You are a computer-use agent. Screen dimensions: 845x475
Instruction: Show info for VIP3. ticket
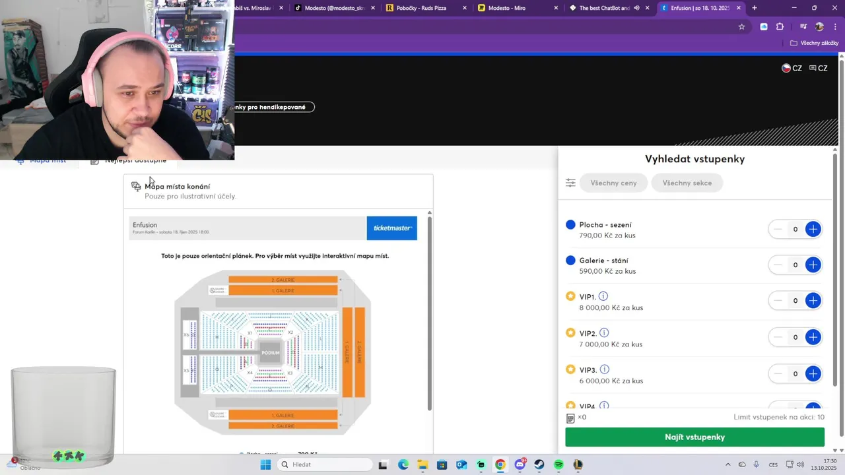[605, 369]
